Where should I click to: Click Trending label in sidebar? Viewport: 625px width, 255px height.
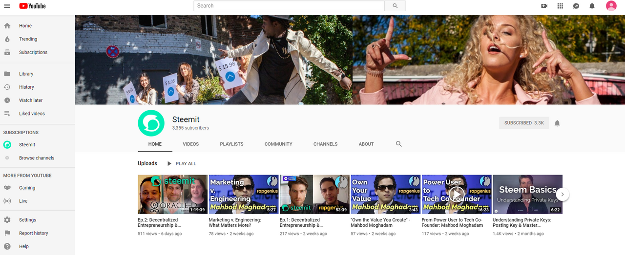pyautogui.click(x=28, y=39)
